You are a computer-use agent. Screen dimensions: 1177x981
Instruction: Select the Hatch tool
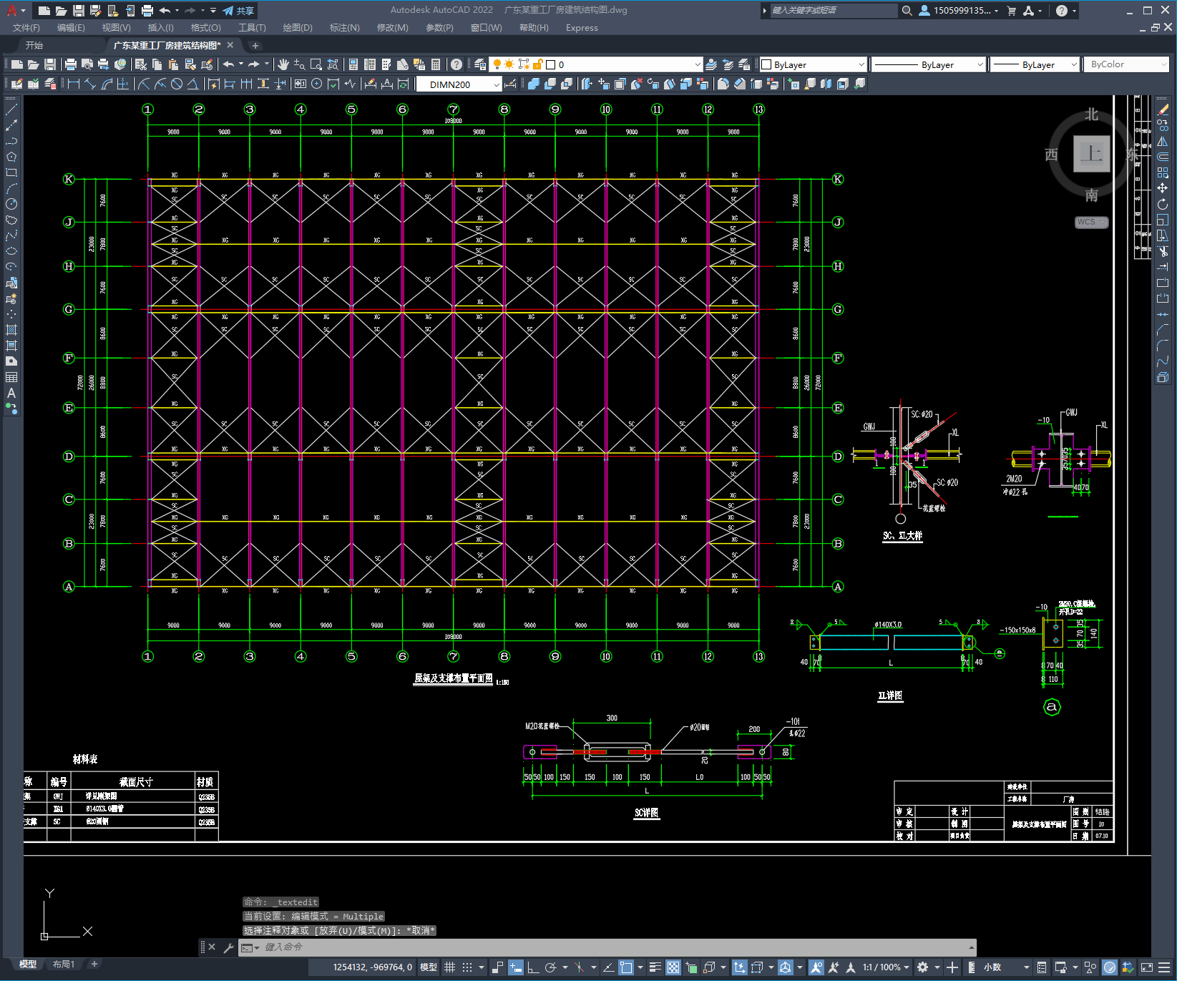click(x=11, y=330)
